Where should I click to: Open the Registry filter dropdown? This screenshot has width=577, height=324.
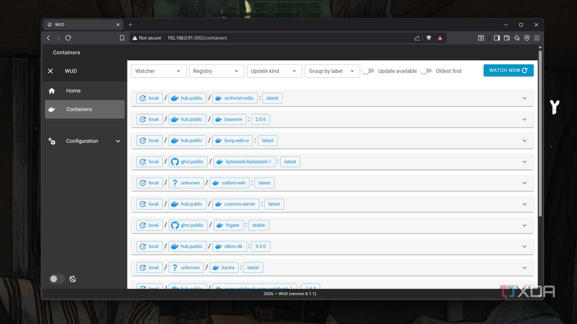[x=216, y=71]
